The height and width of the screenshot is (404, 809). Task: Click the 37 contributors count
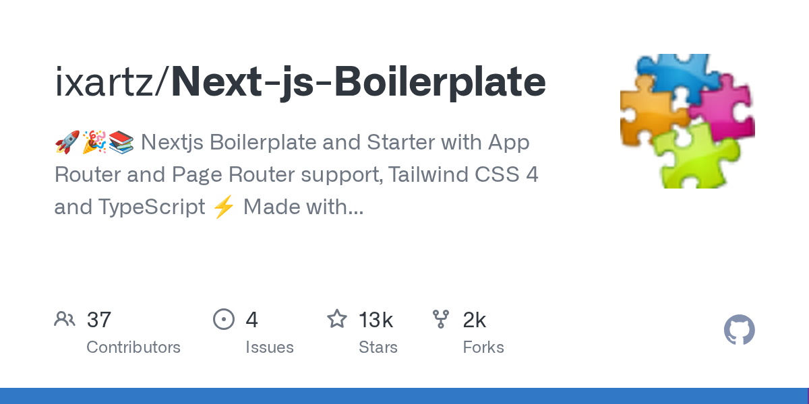click(99, 320)
